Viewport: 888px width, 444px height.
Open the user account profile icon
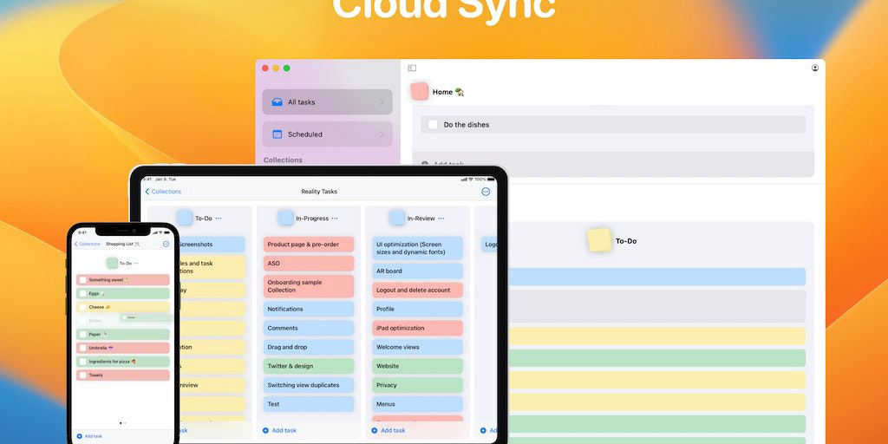click(x=815, y=68)
